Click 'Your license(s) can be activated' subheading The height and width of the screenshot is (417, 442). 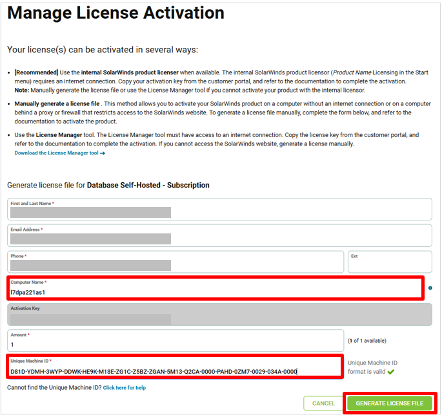[103, 50]
